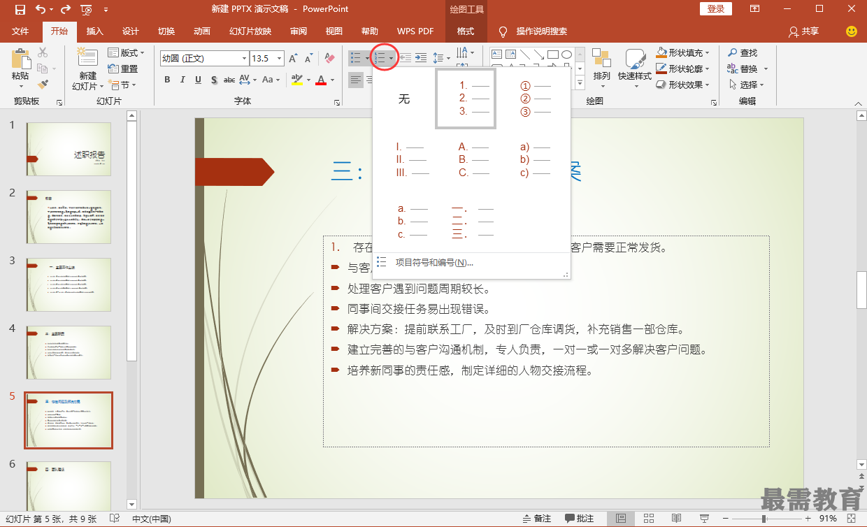Increase font size with the larger A icon

click(294, 58)
